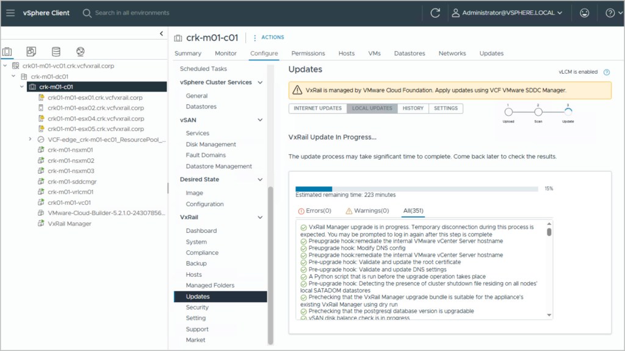Click the vLCM info help icon
This screenshot has width=625, height=351.
[x=606, y=72]
